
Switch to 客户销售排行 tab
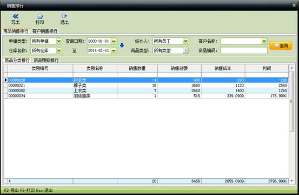pos(45,31)
